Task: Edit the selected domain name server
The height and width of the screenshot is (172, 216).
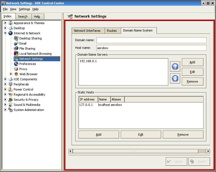Action: (193, 72)
